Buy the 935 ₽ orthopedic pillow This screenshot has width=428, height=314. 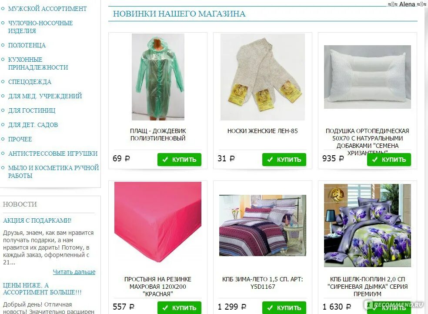(x=389, y=160)
